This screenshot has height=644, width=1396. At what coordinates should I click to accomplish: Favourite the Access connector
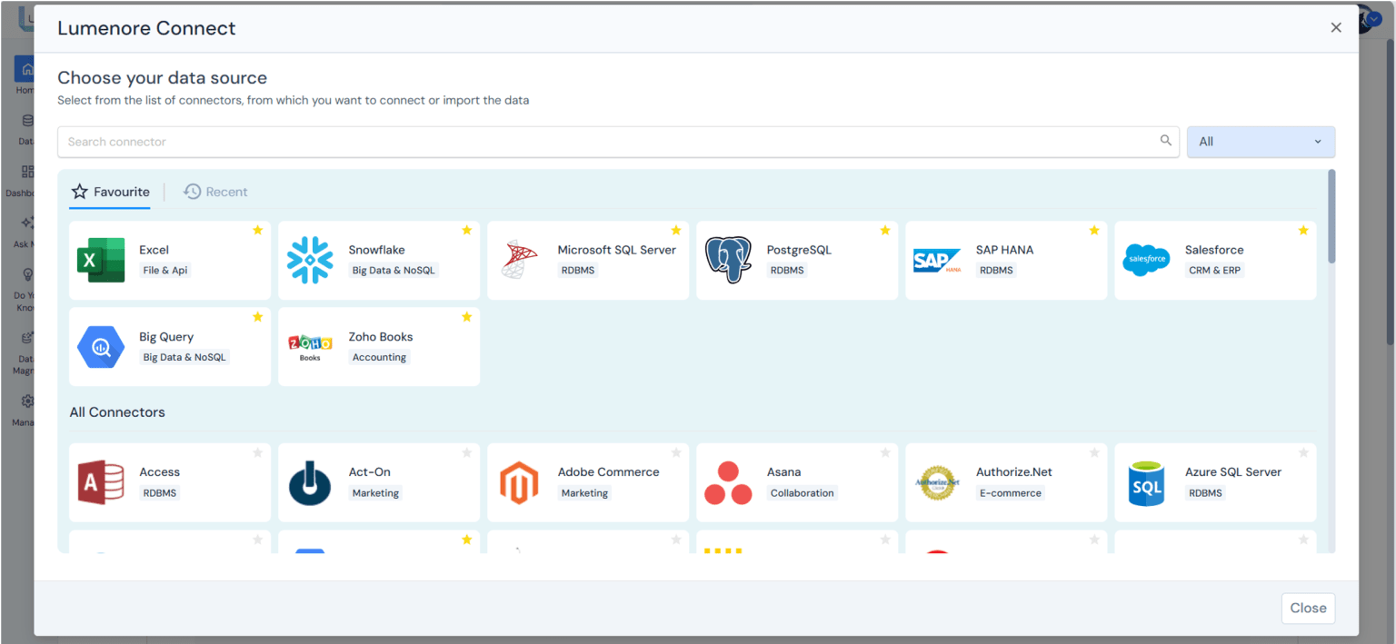pyautogui.click(x=257, y=451)
